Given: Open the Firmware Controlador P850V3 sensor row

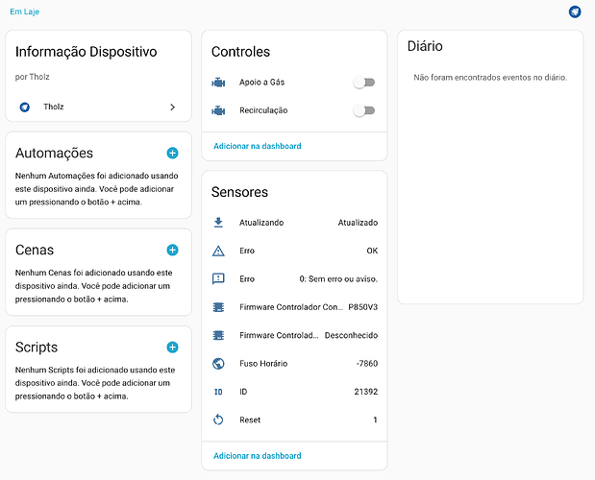Looking at the screenshot, I should coord(294,307).
